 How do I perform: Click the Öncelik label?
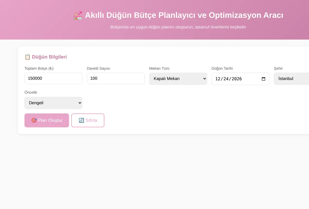[31, 92]
